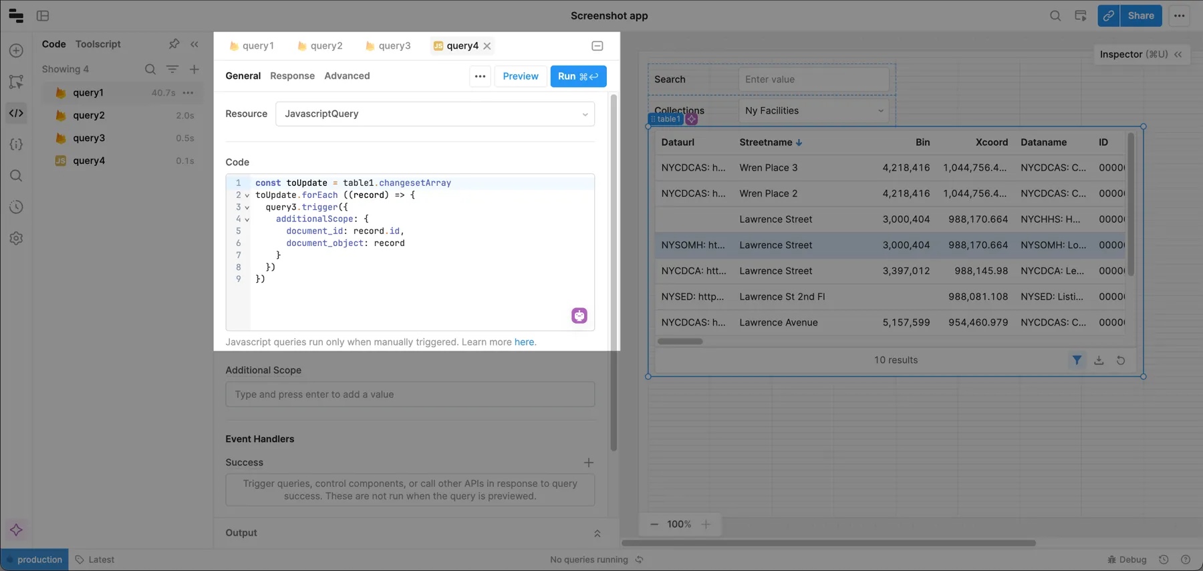
Task: Refresh the table1 data
Action: pyautogui.click(x=1121, y=360)
